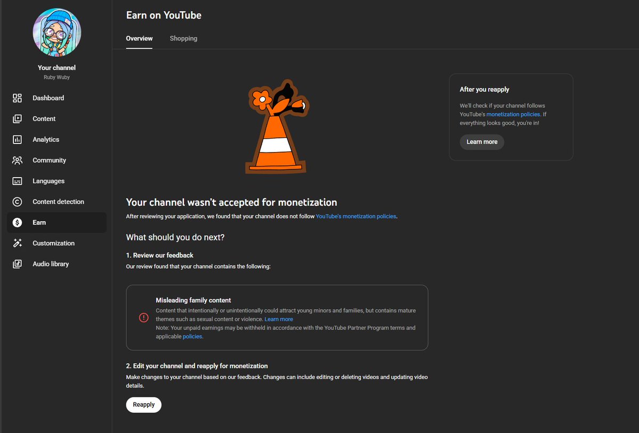Image resolution: width=639 pixels, height=433 pixels.
Task: Switch to the Overview tab
Action: click(x=140, y=38)
